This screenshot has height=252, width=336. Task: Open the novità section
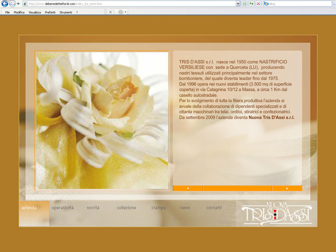tap(93, 208)
